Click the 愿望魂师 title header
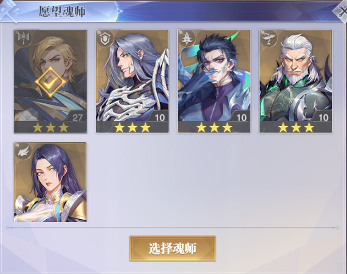Viewport: 347px width, 274px height. 62,11
